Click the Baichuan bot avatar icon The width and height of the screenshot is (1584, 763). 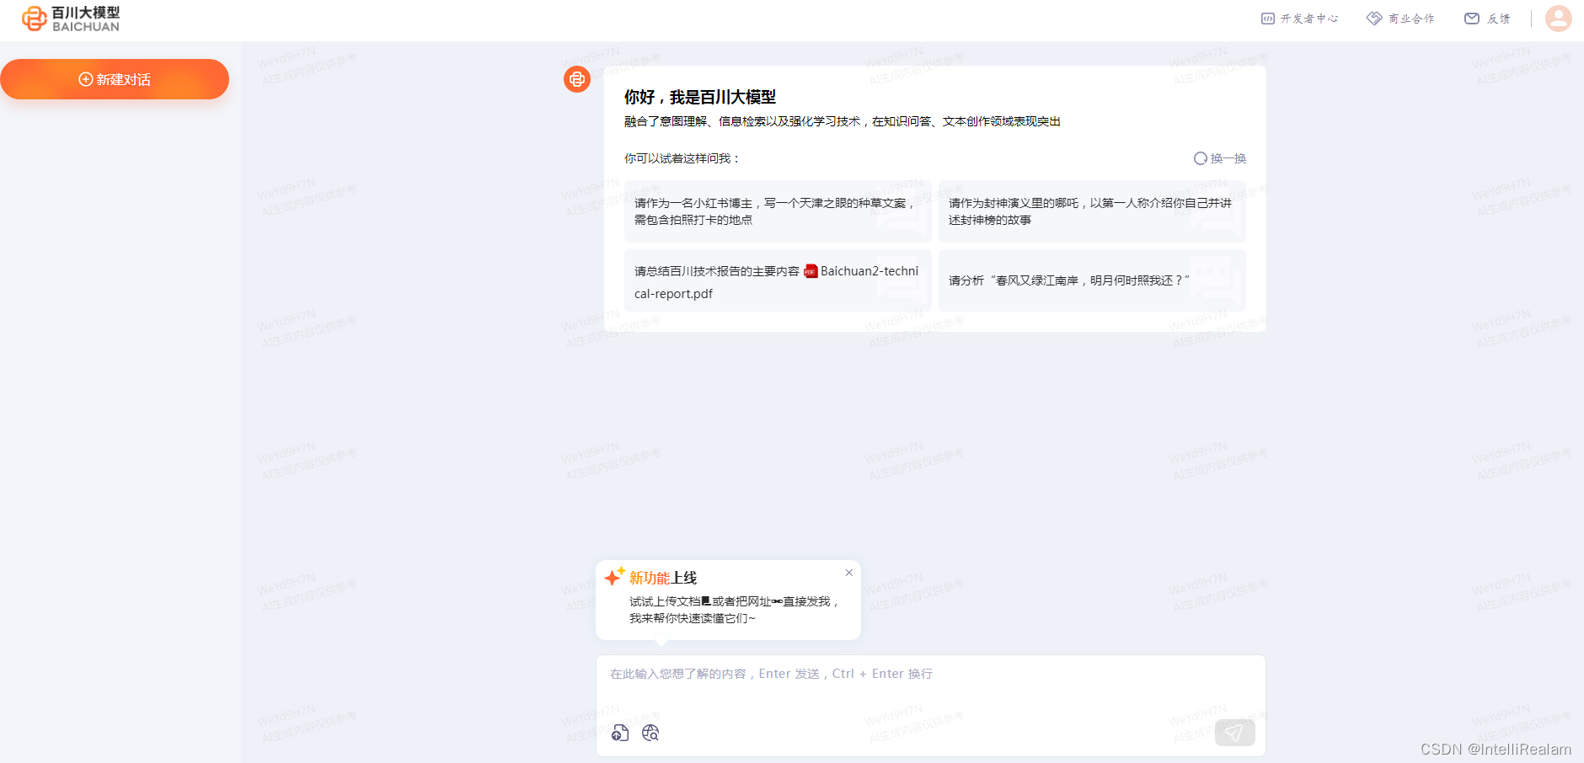(x=577, y=79)
